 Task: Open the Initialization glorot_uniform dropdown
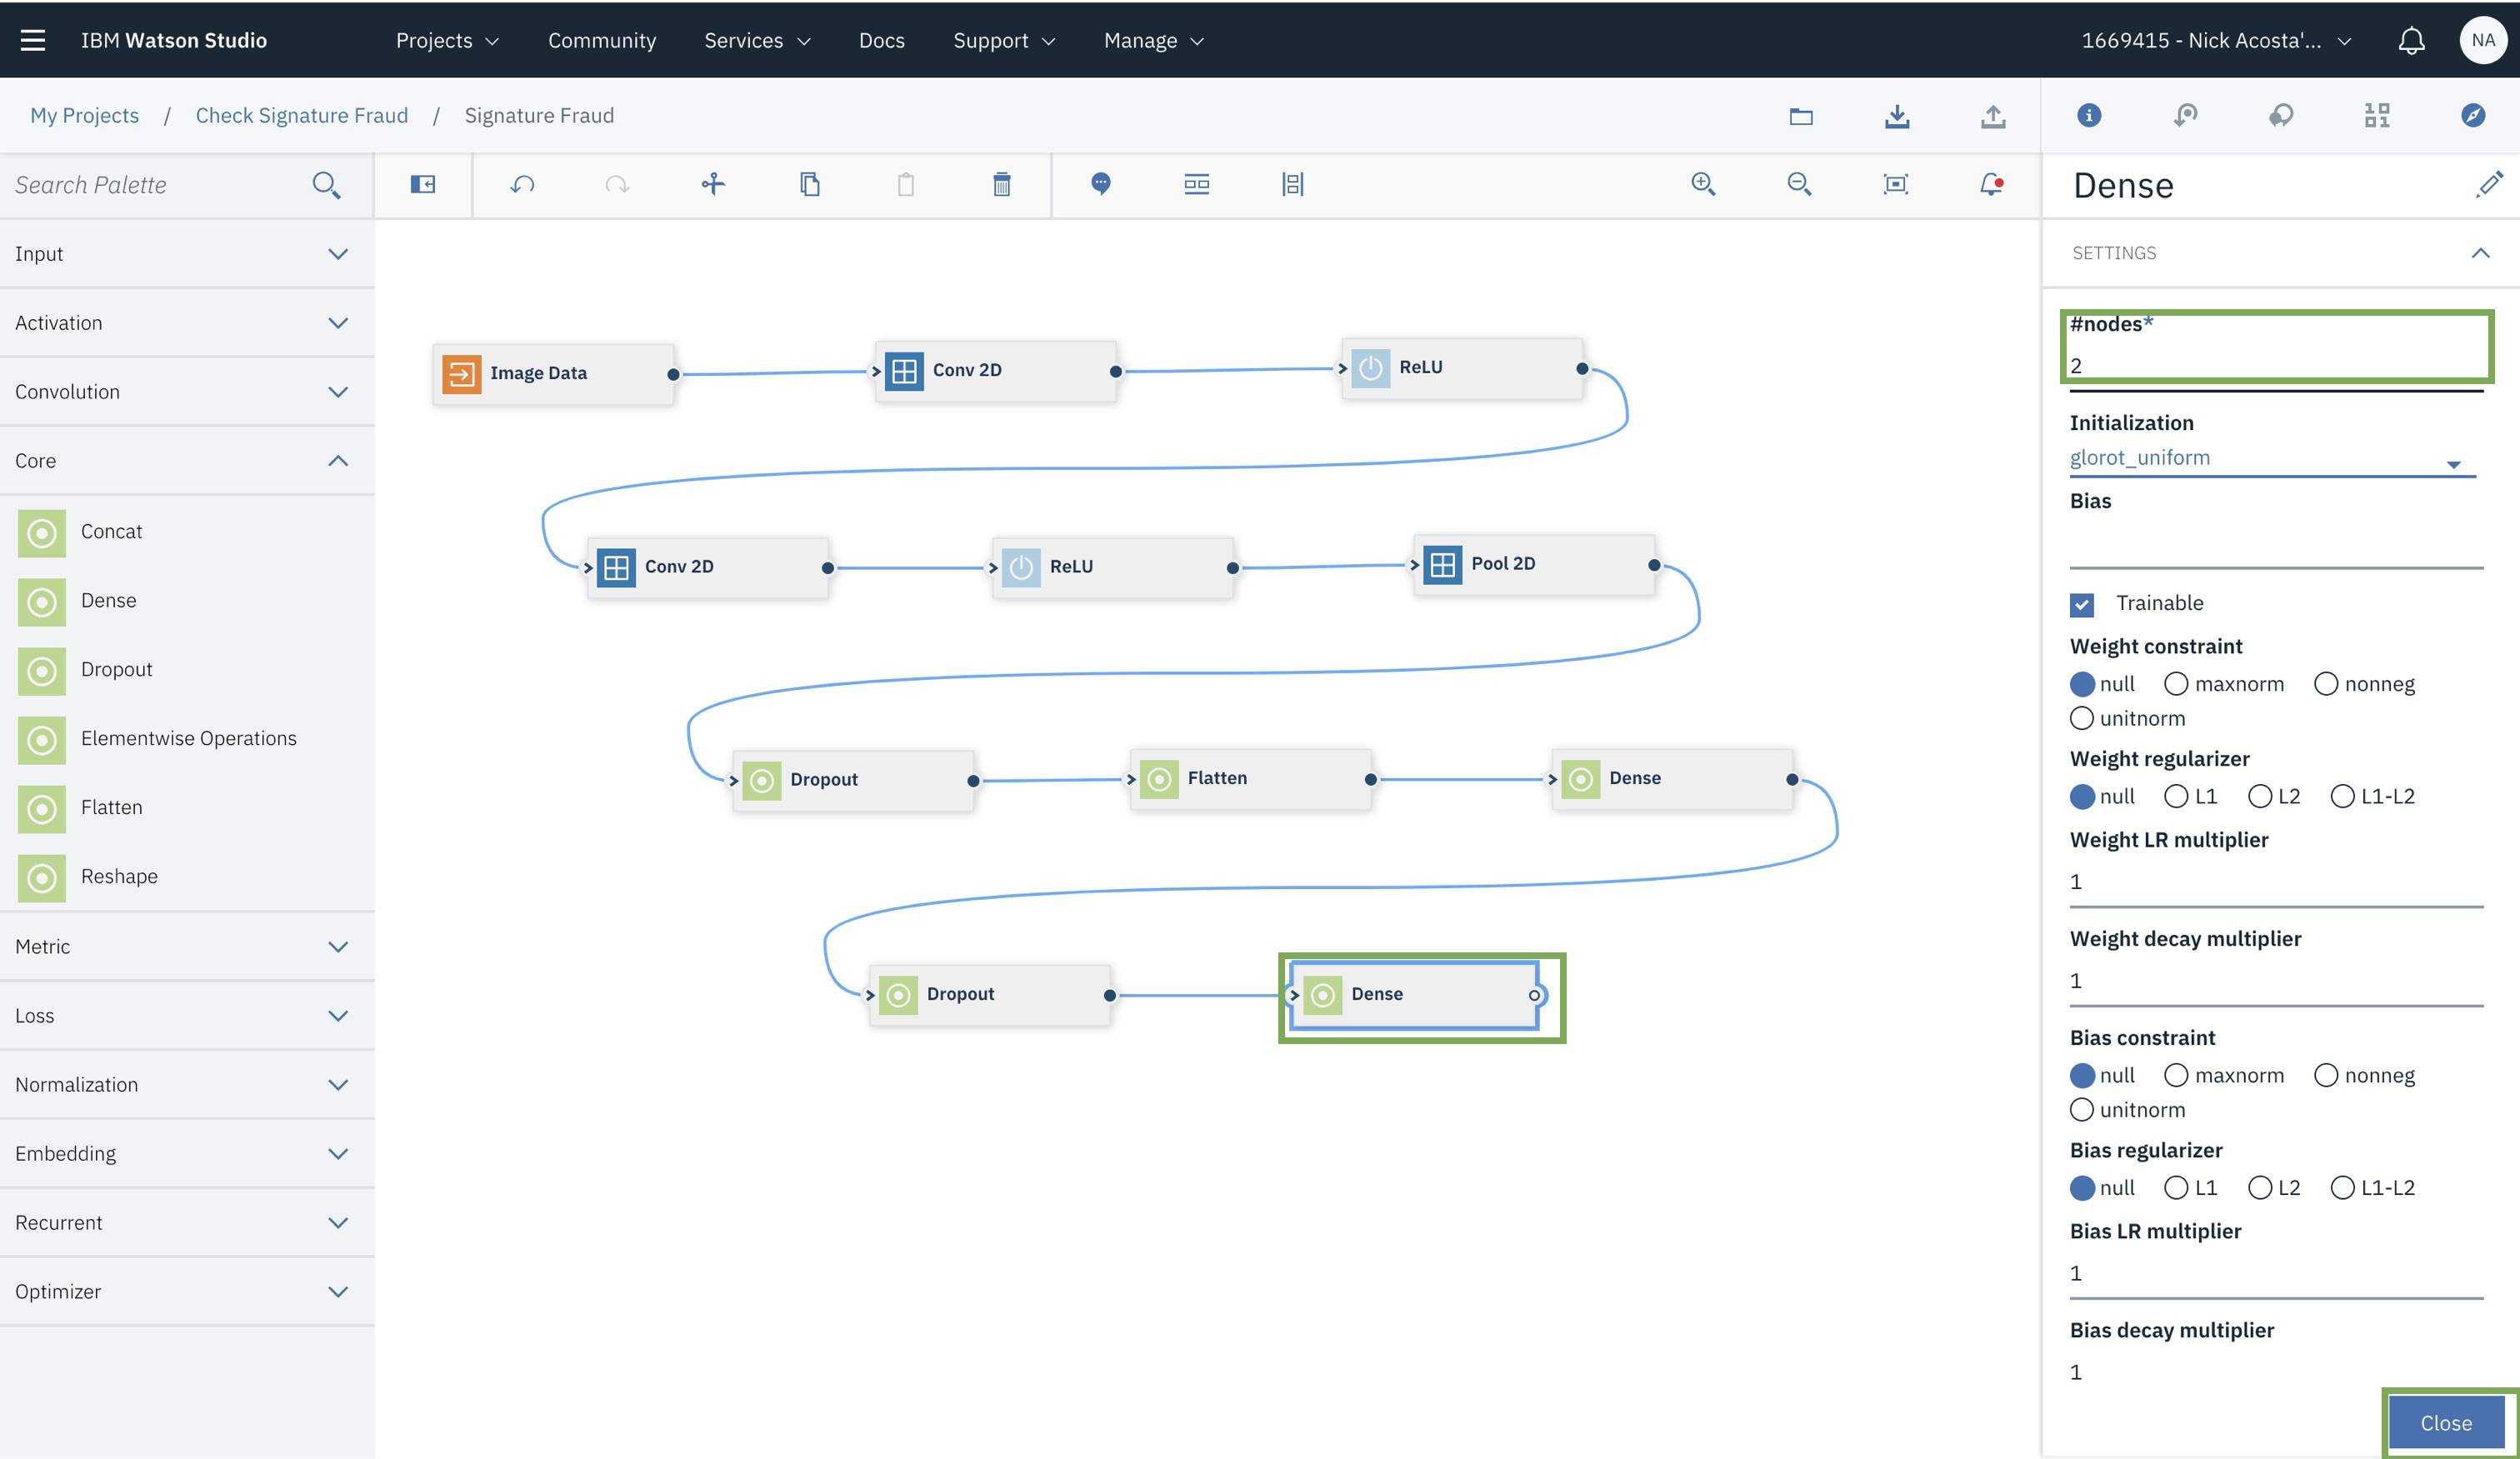(2272, 458)
